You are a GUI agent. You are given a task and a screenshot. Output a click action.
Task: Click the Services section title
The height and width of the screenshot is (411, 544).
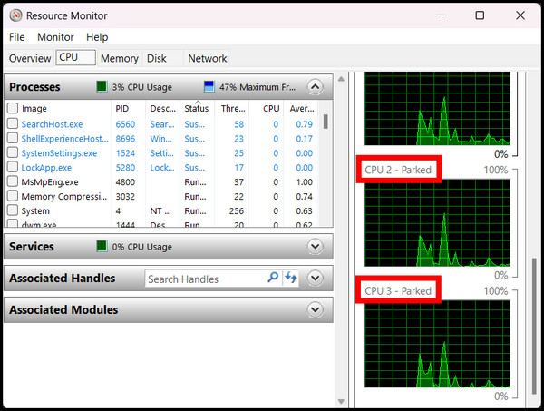32,247
